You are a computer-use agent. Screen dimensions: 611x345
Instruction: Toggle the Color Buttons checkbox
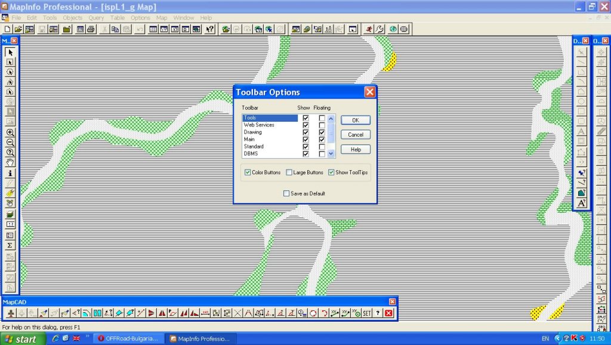point(248,172)
